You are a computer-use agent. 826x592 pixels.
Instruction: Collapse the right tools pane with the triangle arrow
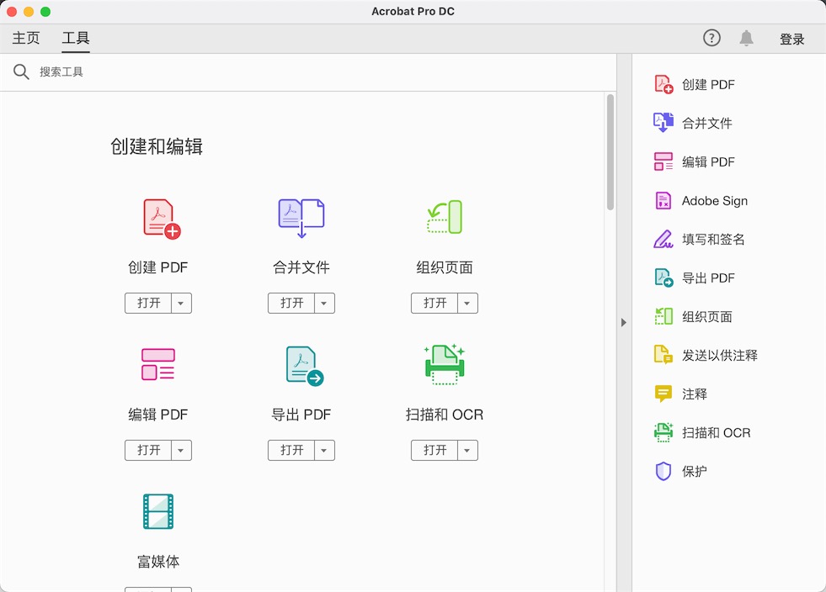tap(624, 322)
